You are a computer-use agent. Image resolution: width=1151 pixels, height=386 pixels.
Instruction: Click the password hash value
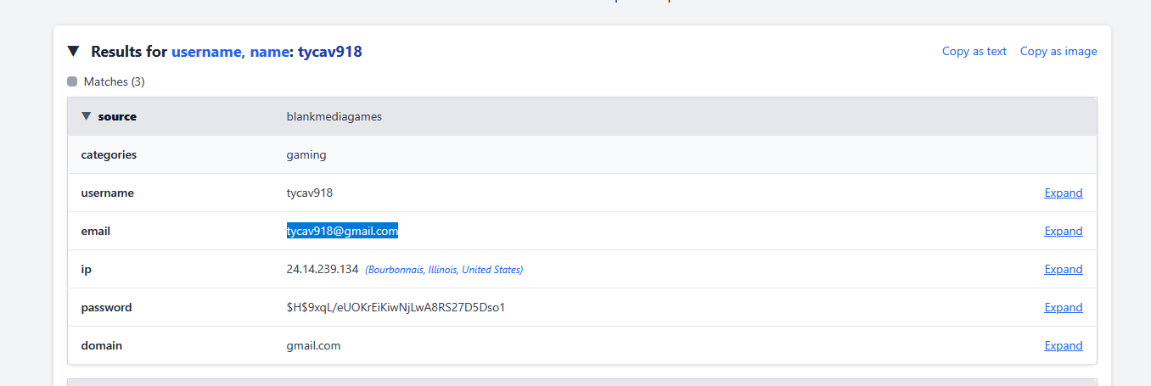pyautogui.click(x=396, y=308)
